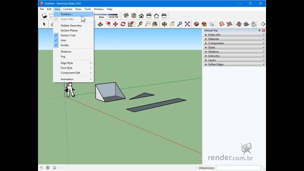Viewport: 304px width, 171px height.
Task: Pin the Default Tray panel
Action: [x=259, y=30]
